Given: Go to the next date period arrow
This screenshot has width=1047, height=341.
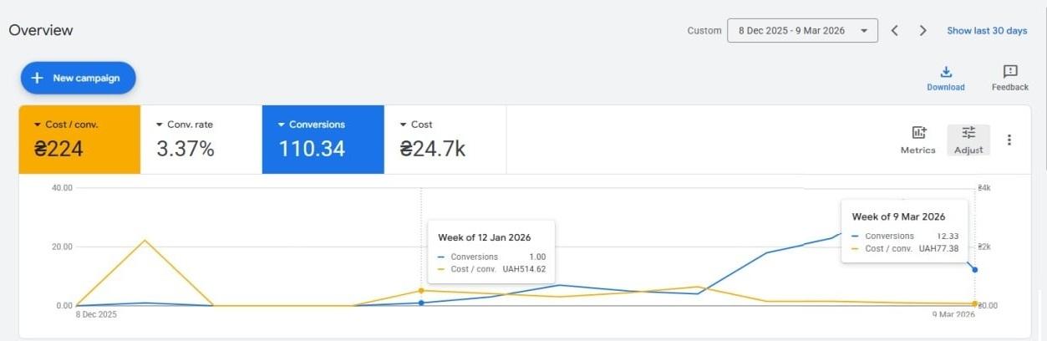Looking at the screenshot, I should click(922, 30).
